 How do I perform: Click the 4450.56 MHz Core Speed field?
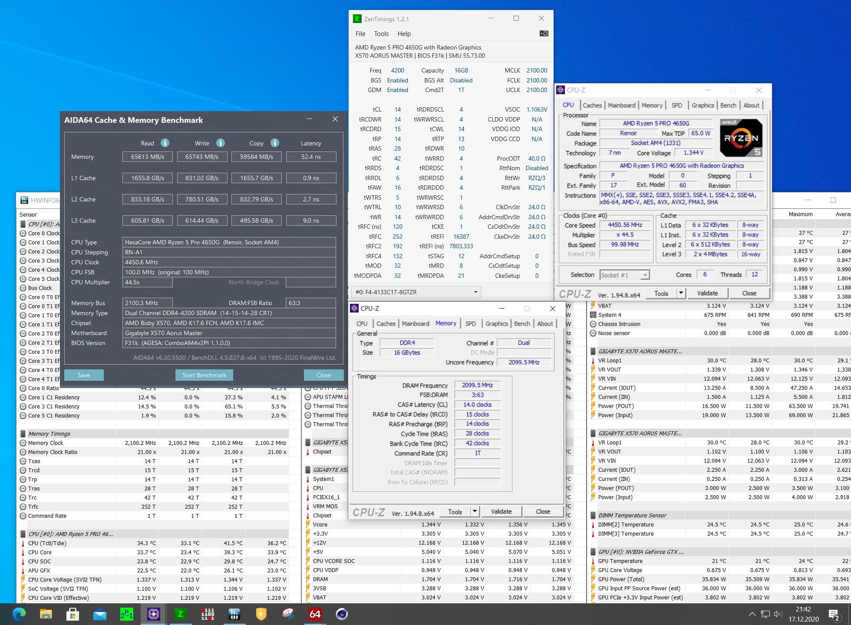[625, 225]
